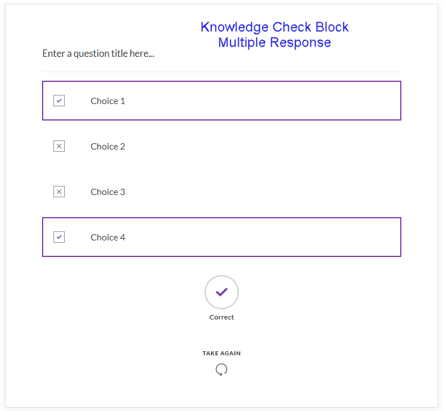
Task: Select the "Choice 2" label text
Action: (108, 146)
